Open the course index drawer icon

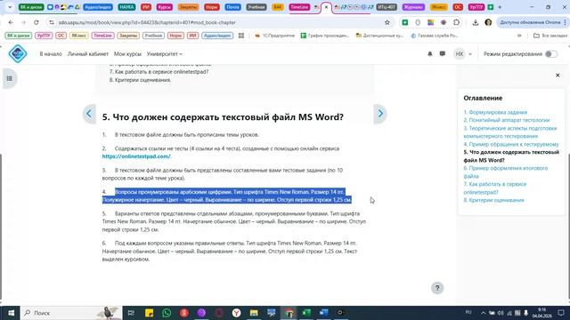(10, 78)
